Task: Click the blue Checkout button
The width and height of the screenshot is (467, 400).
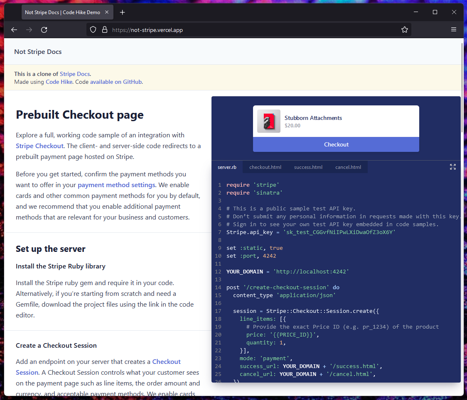Action: pyautogui.click(x=336, y=144)
